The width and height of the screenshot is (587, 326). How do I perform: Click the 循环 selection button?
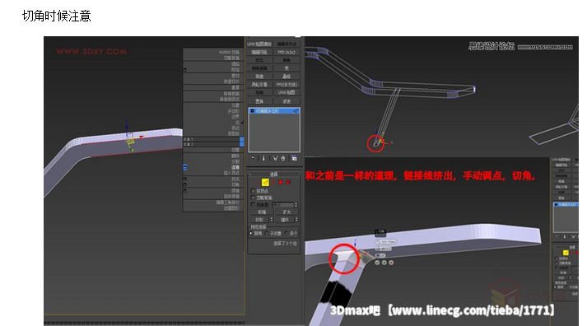pyautogui.click(x=284, y=220)
